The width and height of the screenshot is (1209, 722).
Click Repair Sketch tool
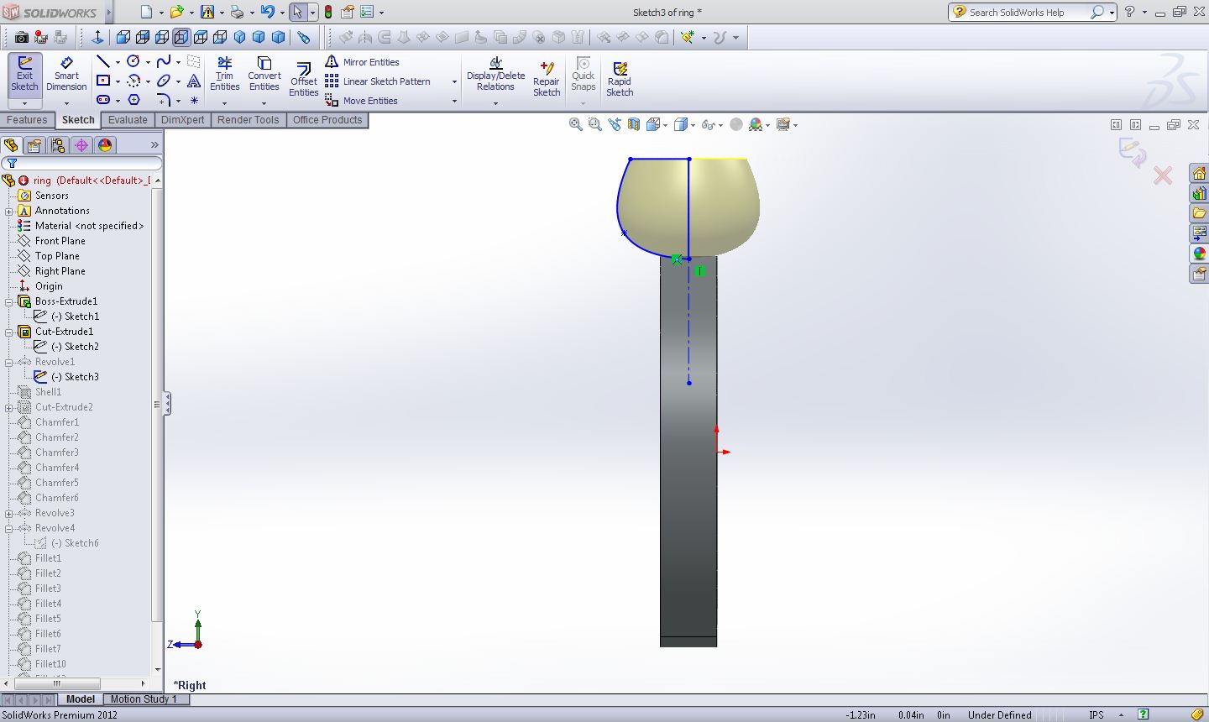pyautogui.click(x=547, y=80)
